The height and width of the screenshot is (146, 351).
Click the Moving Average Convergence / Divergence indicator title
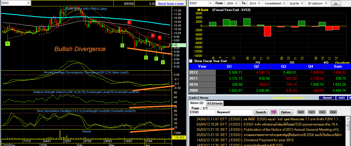click(x=86, y=72)
